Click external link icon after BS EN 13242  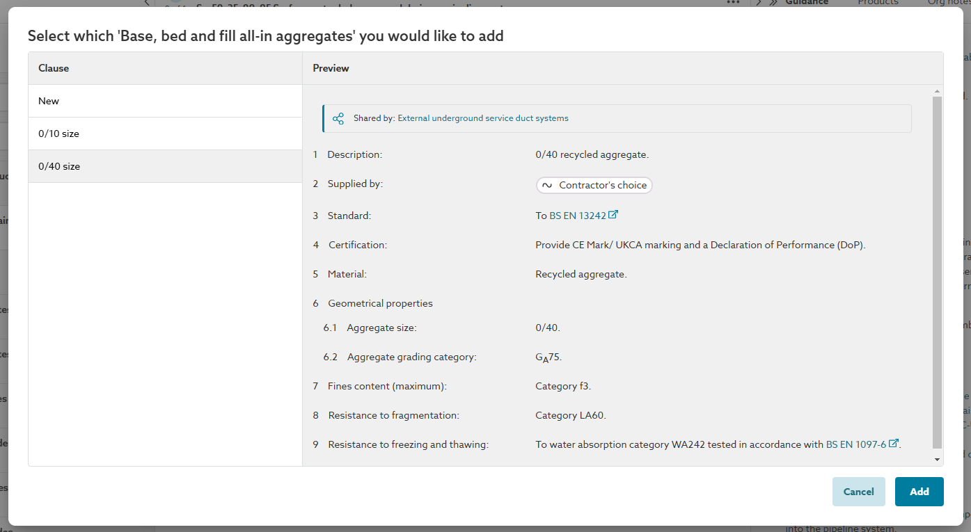click(613, 215)
